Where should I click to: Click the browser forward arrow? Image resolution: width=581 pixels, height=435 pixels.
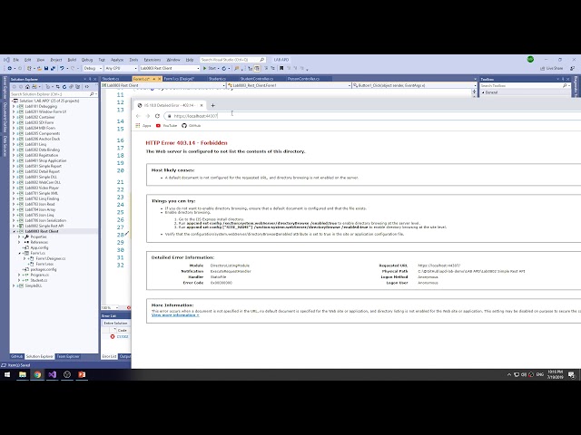[147, 116]
